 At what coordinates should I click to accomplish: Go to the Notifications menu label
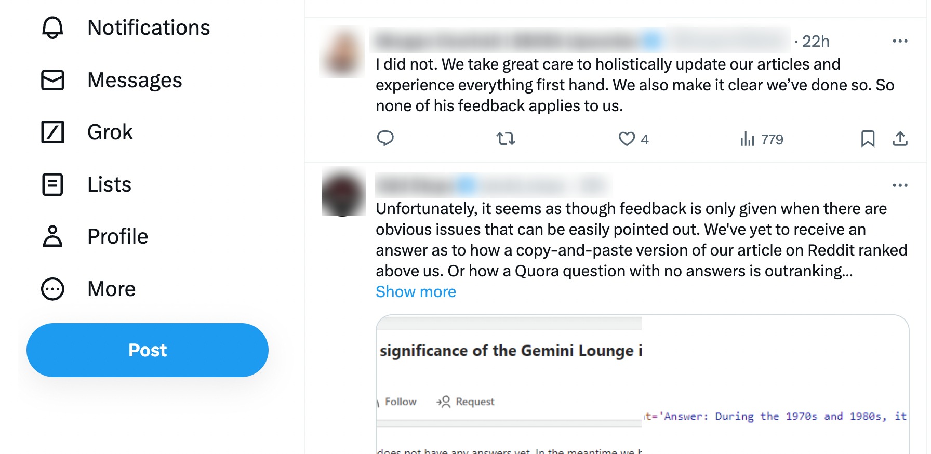pos(149,28)
